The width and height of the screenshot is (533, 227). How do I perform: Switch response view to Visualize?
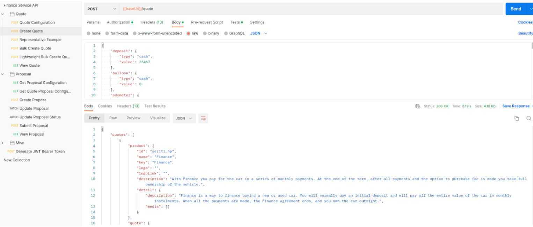(x=158, y=118)
